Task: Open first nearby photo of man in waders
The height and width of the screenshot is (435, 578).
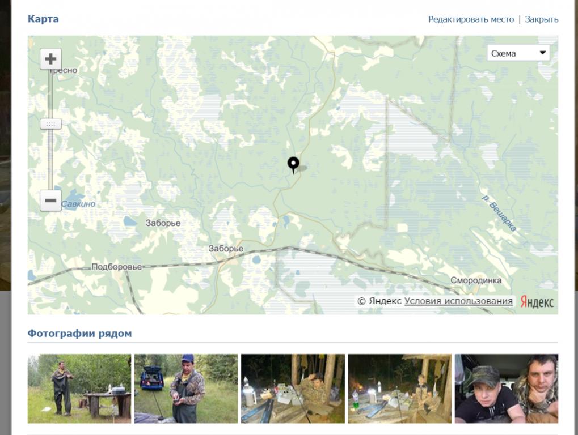Action: [x=79, y=389]
